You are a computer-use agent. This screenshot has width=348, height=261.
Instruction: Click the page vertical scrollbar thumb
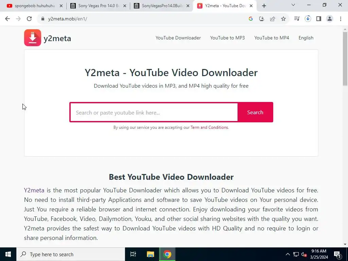click(345, 59)
